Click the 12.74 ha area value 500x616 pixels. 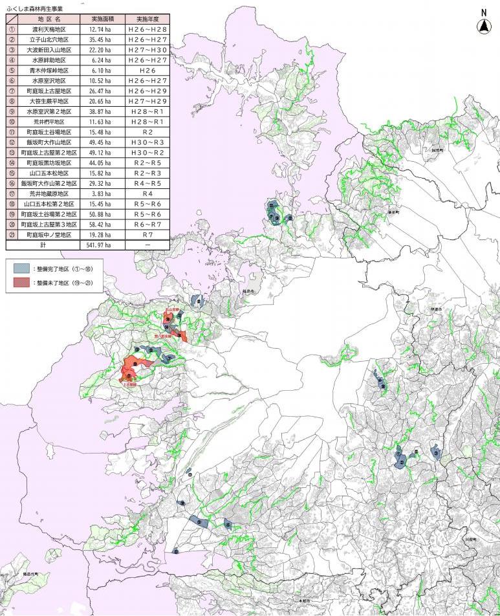pyautogui.click(x=100, y=30)
